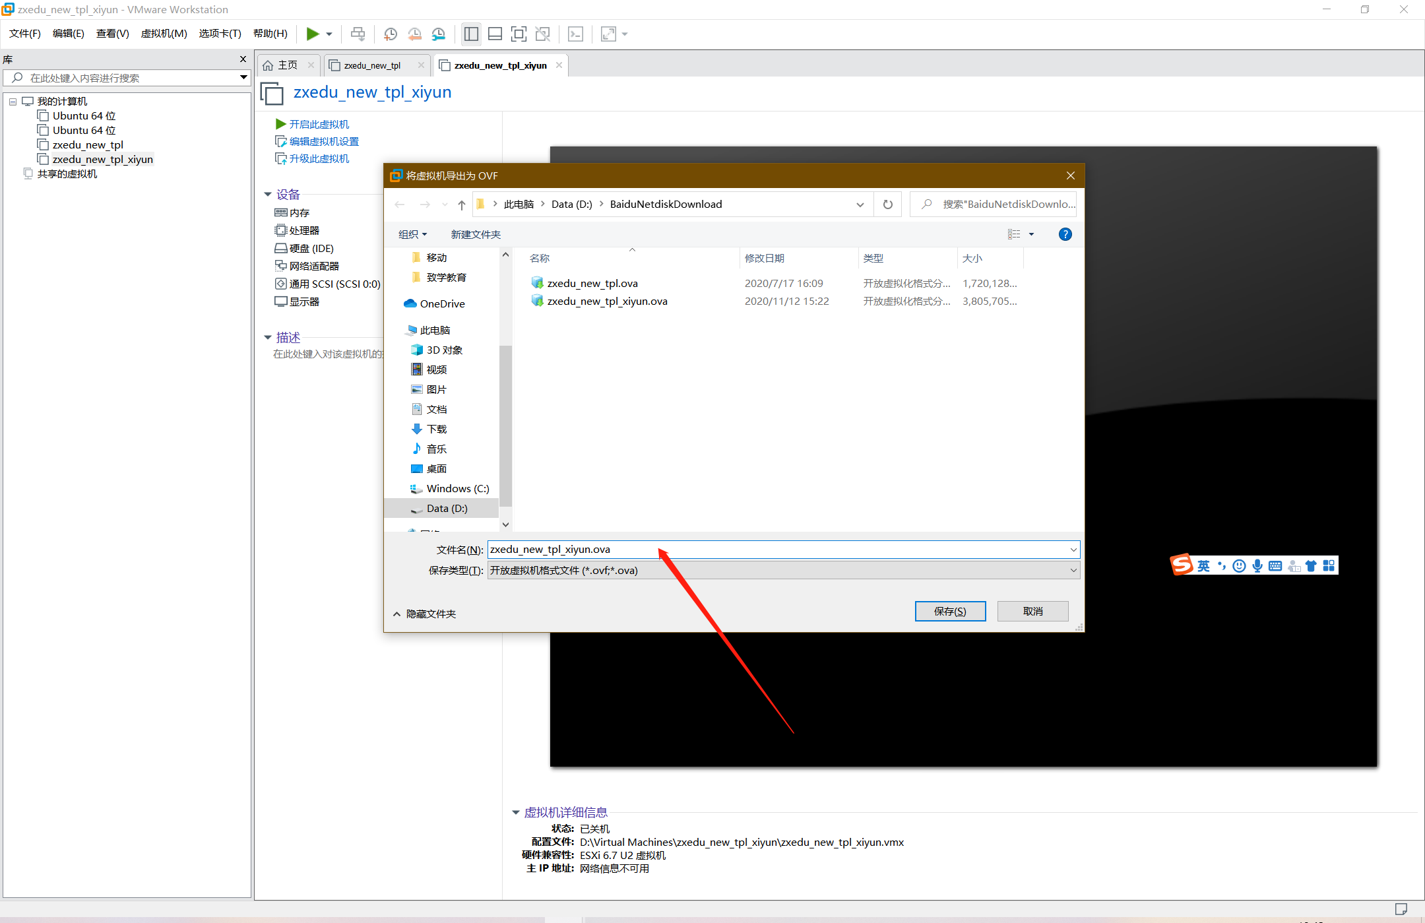Screen dimensions: 1425x923
Task: Click the send Ctrl+Alt+Del toolbar icon
Action: coord(358,34)
